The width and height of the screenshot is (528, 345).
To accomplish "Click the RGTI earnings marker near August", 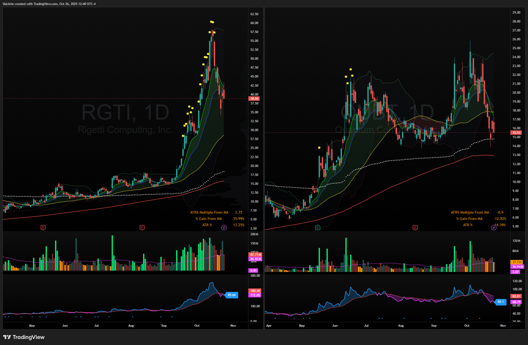I will tap(142, 227).
